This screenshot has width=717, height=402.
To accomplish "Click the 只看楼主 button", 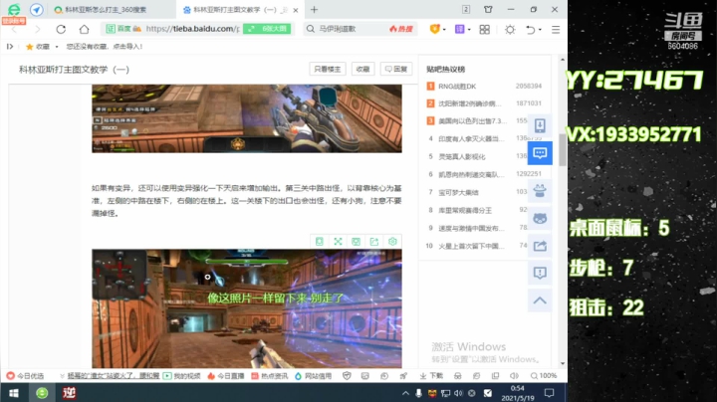I will (x=328, y=69).
